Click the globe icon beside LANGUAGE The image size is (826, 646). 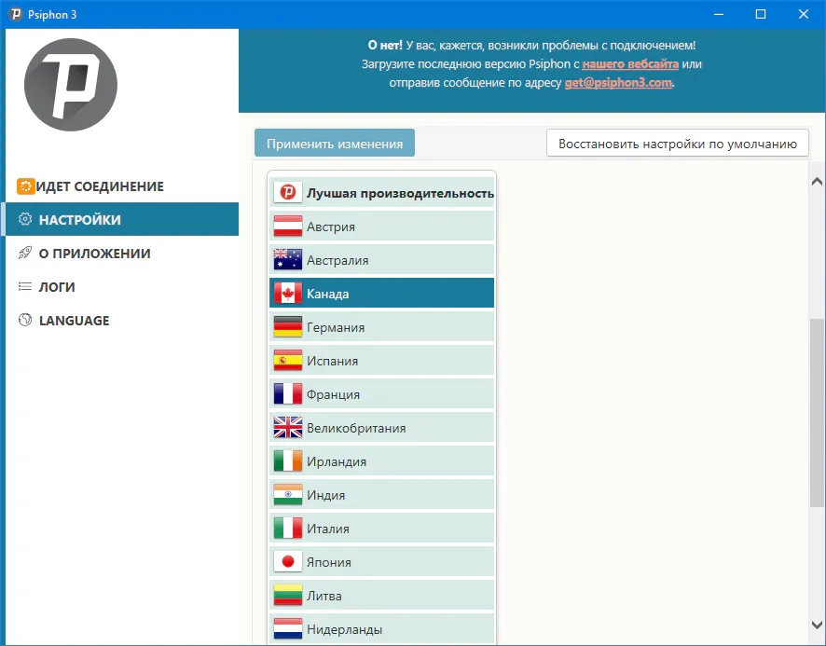pyautogui.click(x=25, y=320)
